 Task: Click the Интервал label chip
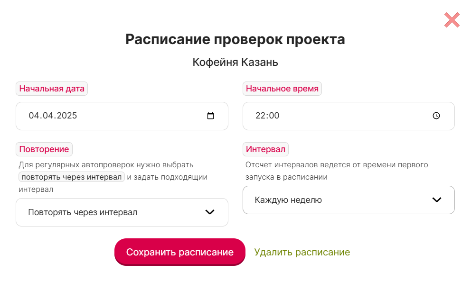[265, 149]
